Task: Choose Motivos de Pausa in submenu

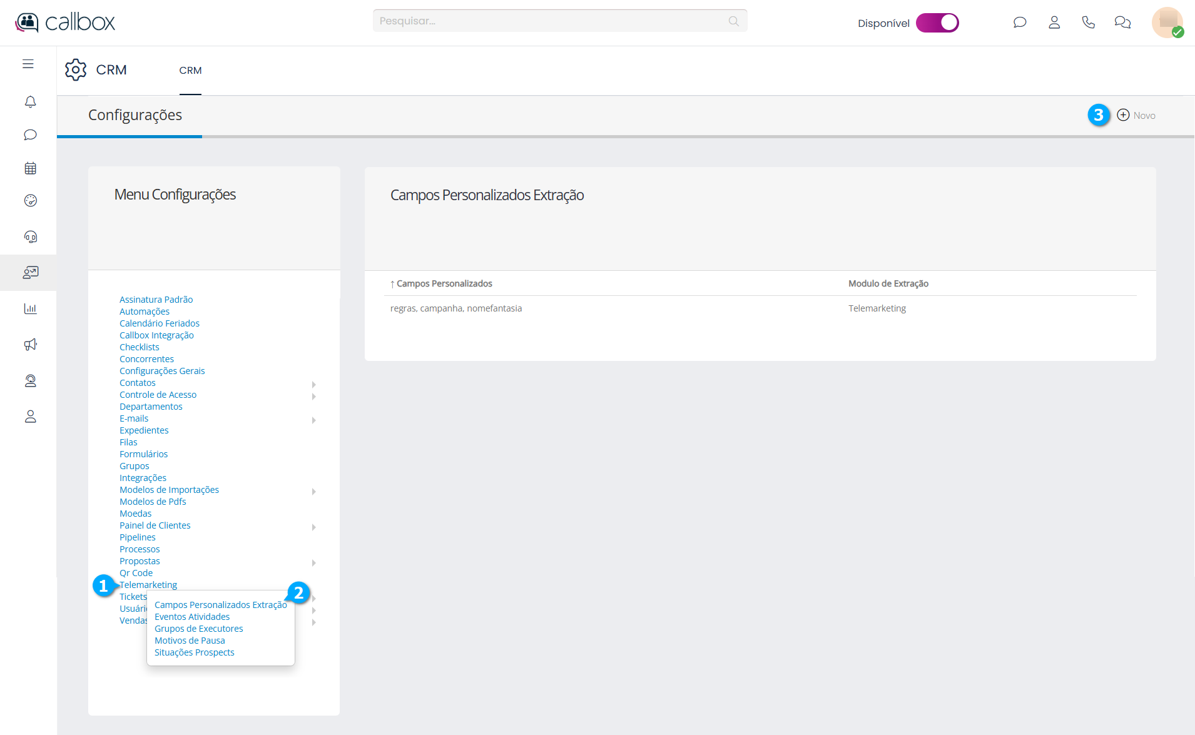Action: (x=190, y=641)
